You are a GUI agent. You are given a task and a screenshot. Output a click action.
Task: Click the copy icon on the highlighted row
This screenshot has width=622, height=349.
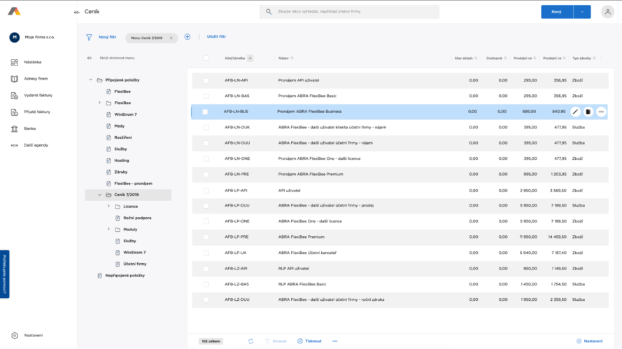click(x=588, y=112)
